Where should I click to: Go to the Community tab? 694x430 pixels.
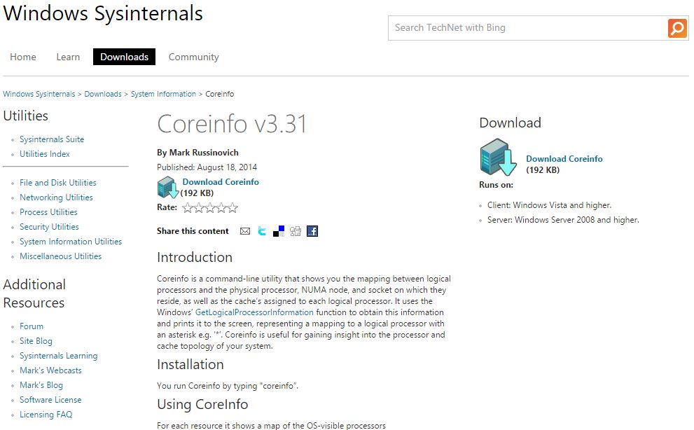tap(193, 57)
